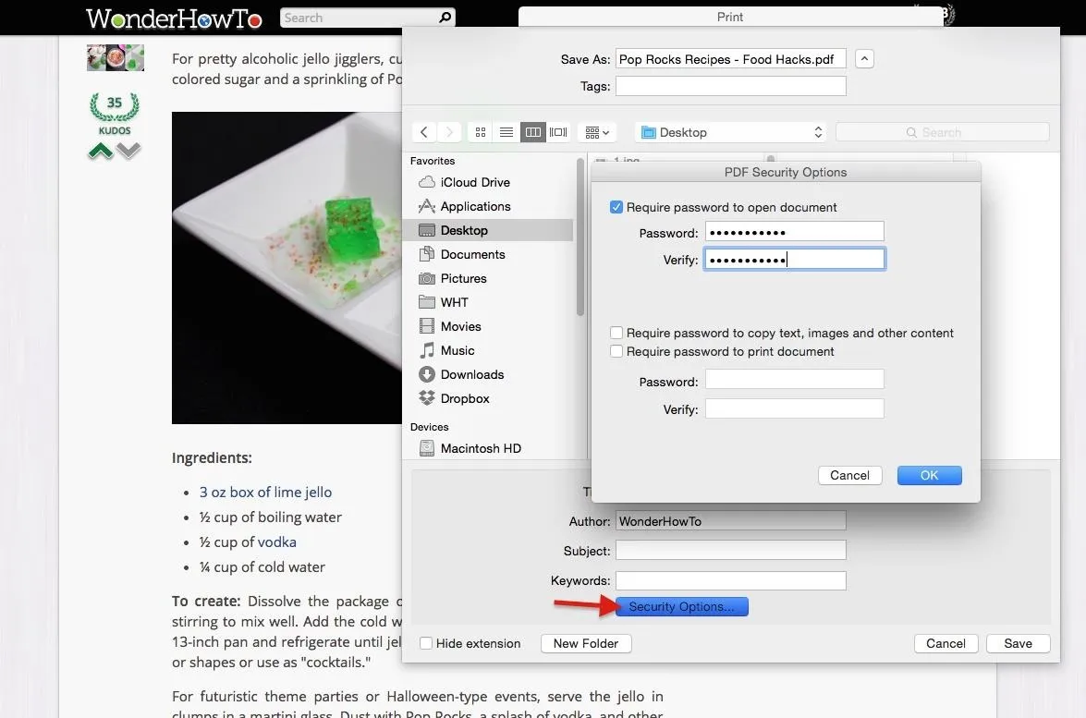Click the save dialog Search field

(x=942, y=132)
